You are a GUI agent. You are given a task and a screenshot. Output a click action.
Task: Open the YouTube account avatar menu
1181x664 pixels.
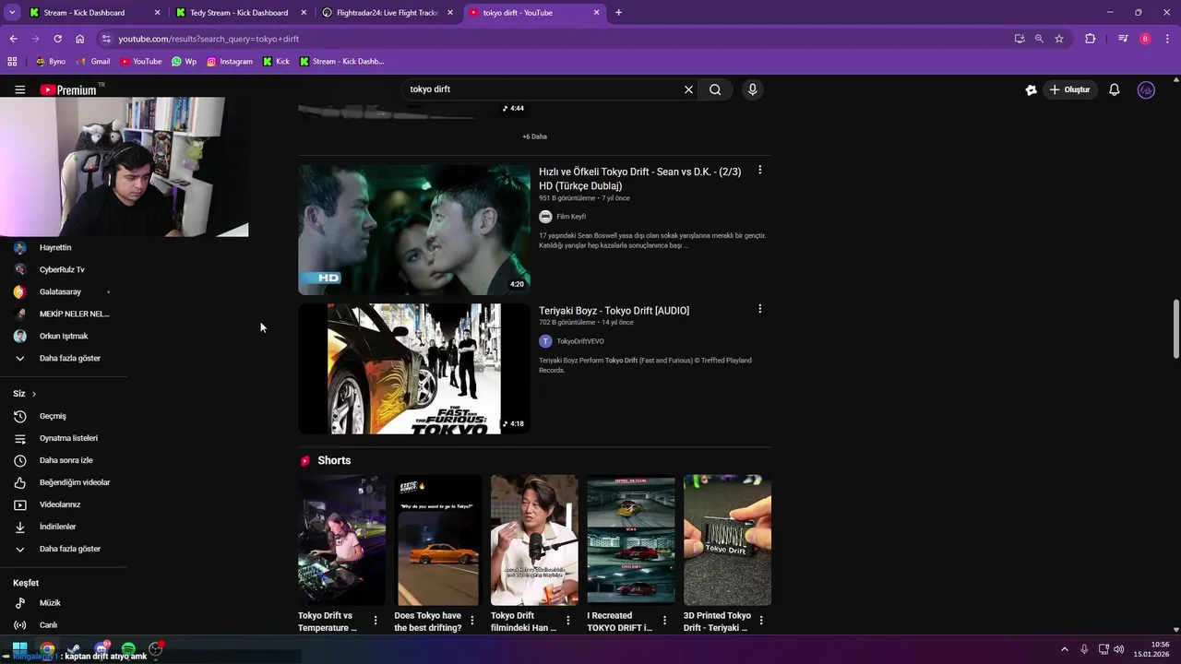click(1146, 89)
